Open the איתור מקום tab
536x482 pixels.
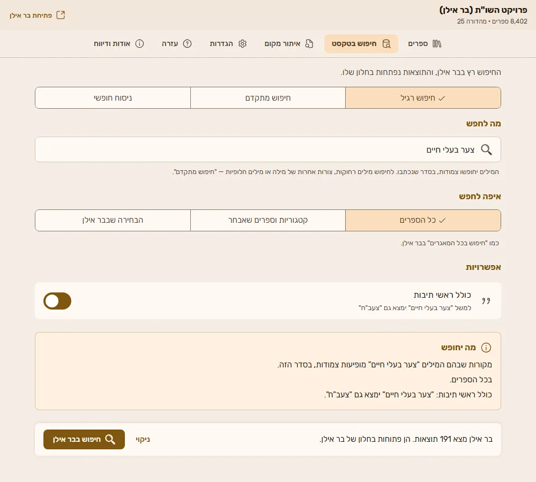pos(289,44)
